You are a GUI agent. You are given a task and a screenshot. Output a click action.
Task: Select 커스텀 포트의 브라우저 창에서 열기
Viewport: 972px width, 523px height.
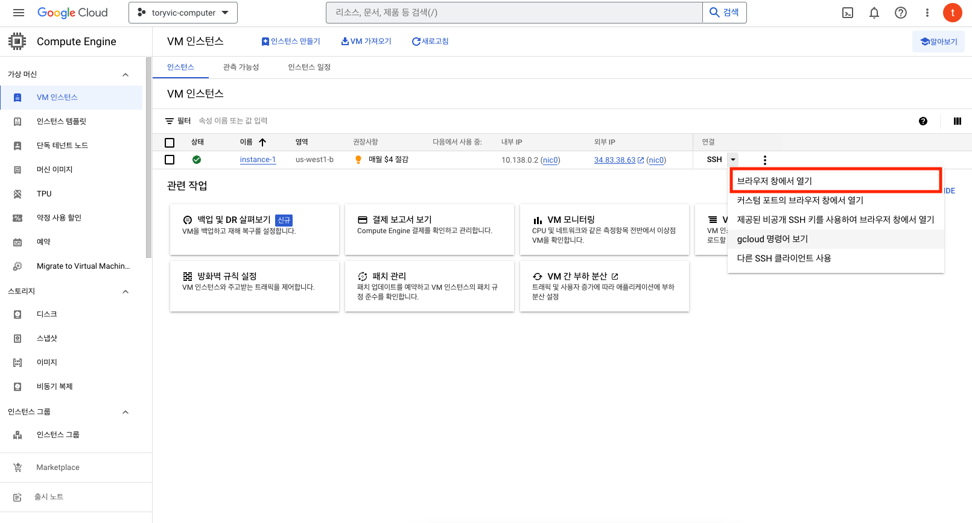coord(836,200)
